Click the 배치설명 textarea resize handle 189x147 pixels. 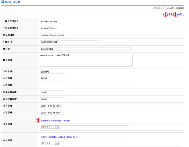[131, 65]
